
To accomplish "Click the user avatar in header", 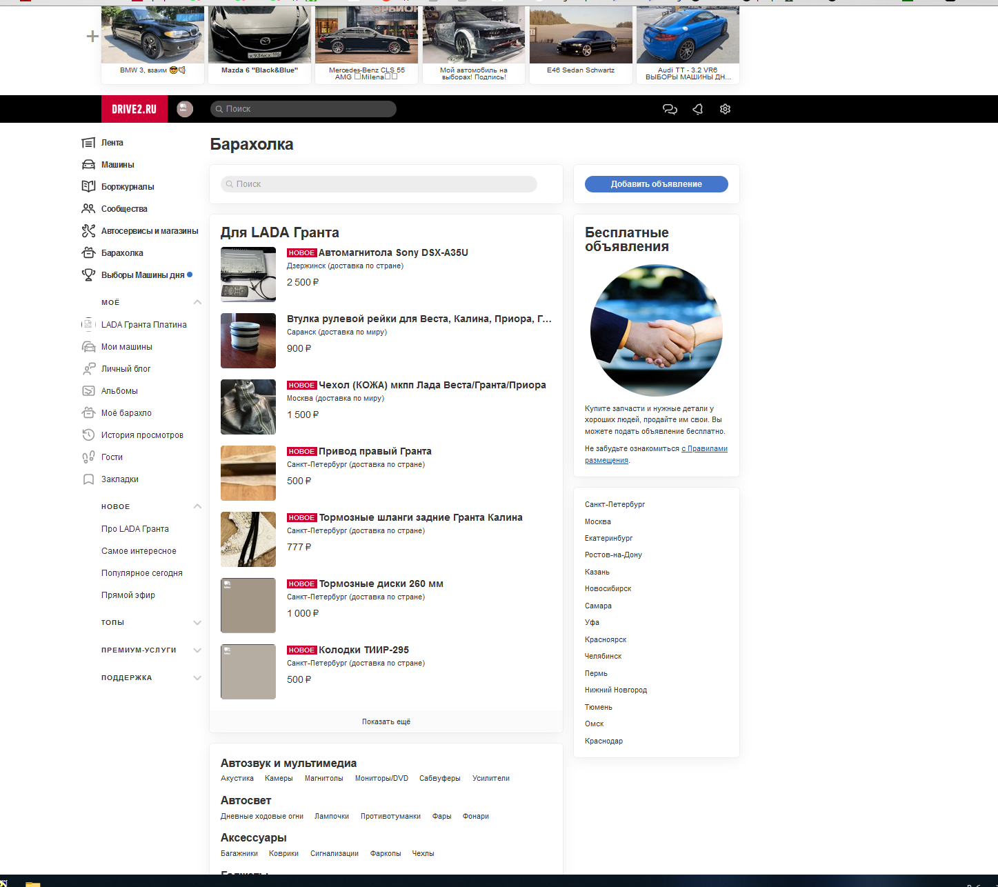I will pyautogui.click(x=185, y=109).
